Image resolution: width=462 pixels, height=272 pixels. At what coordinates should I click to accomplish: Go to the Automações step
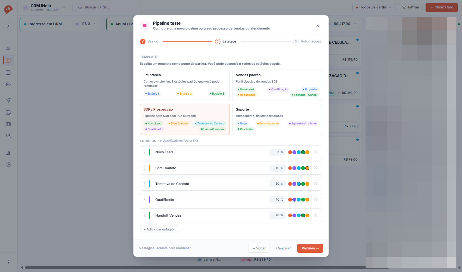click(x=307, y=41)
